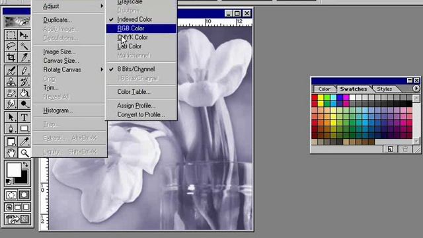Click Swatches palette scroll up arrow

tap(416, 98)
